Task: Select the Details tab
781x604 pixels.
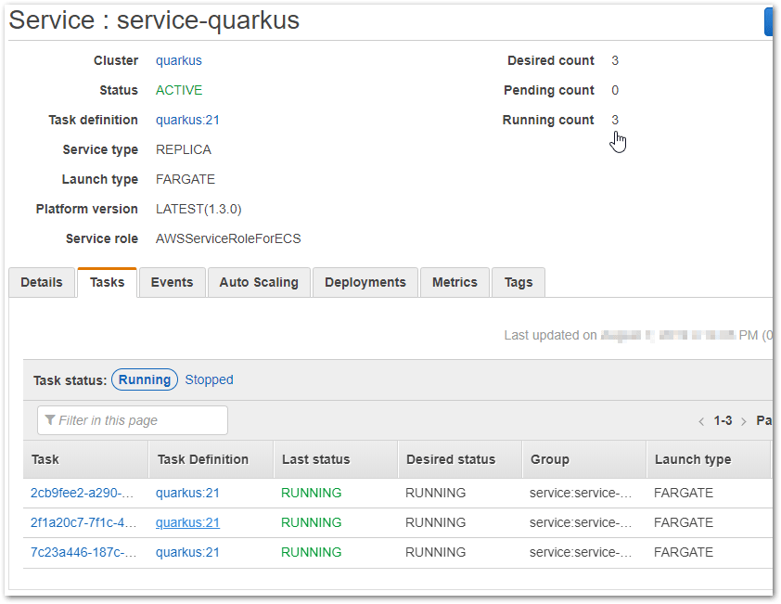Action: pos(41,282)
